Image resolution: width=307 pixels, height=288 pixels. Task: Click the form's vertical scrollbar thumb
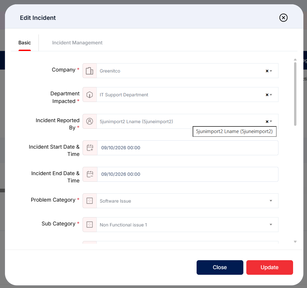pyautogui.click(x=295, y=94)
